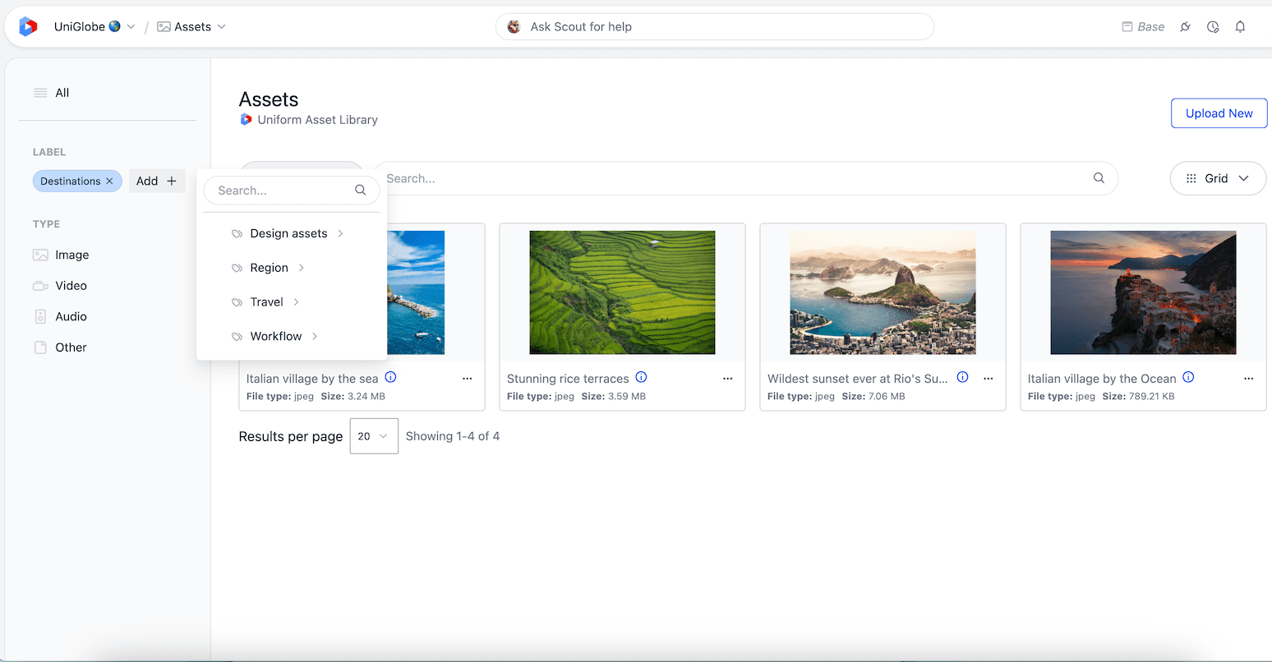Open the recent activity clock icon
Viewport: 1272px width, 662px height.
(1213, 26)
